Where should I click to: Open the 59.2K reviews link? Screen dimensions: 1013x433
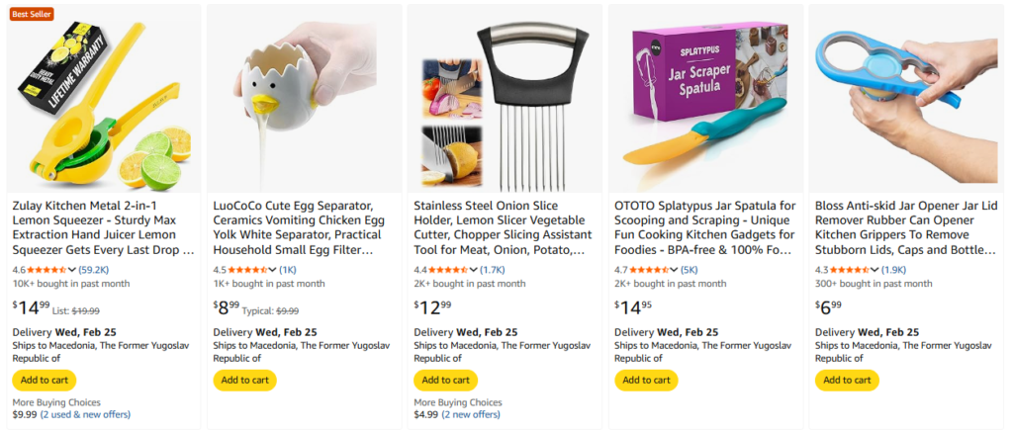click(x=94, y=270)
